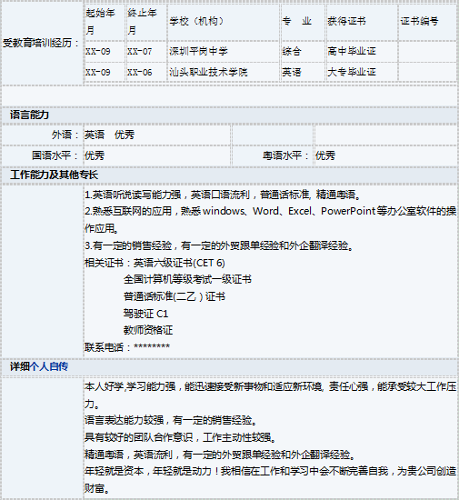Click the 驾驶证 C1 text line
Image resolution: width=459 pixels, height=500 pixels.
(x=145, y=314)
